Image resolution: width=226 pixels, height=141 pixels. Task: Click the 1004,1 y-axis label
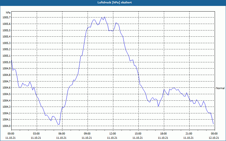tap(6, 120)
